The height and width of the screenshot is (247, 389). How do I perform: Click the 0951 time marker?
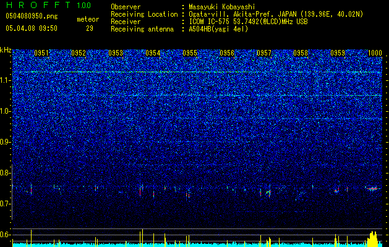click(x=41, y=53)
